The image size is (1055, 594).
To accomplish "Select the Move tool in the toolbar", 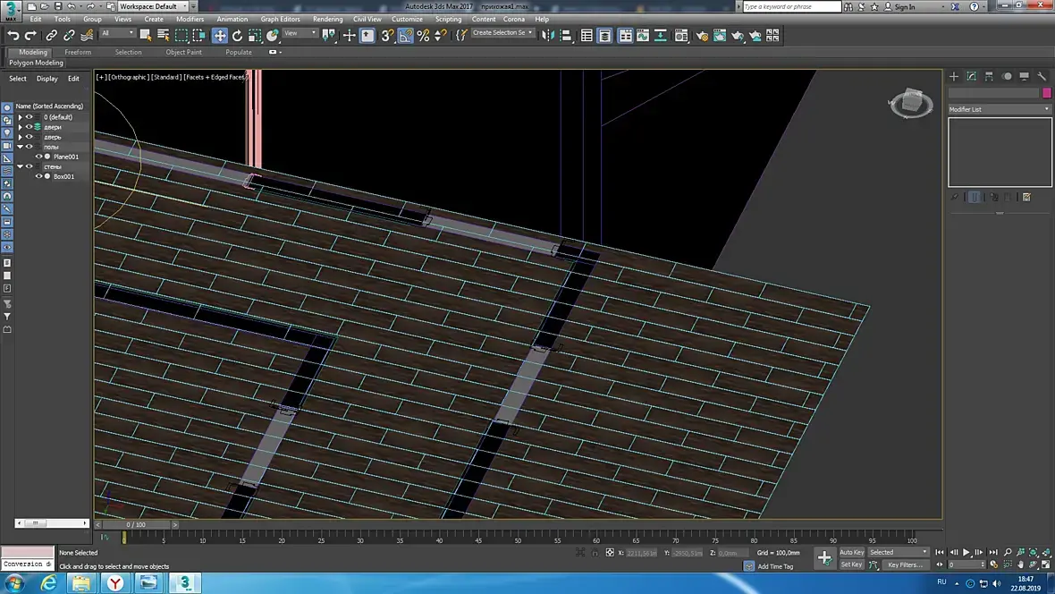I will [219, 36].
